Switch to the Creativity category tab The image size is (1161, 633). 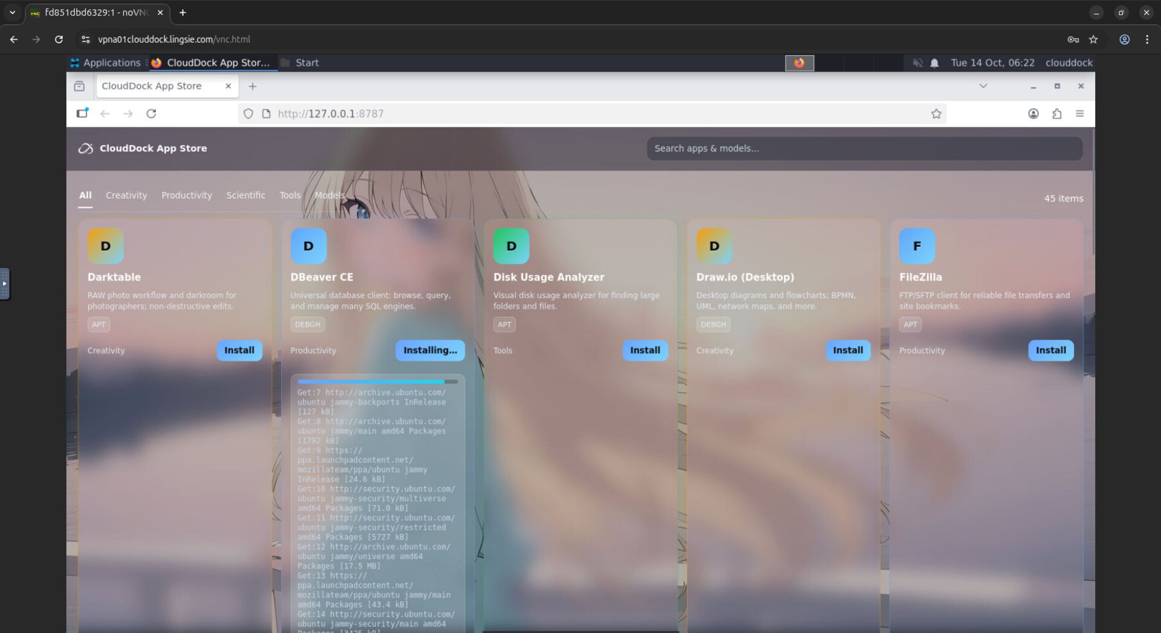pyautogui.click(x=126, y=195)
